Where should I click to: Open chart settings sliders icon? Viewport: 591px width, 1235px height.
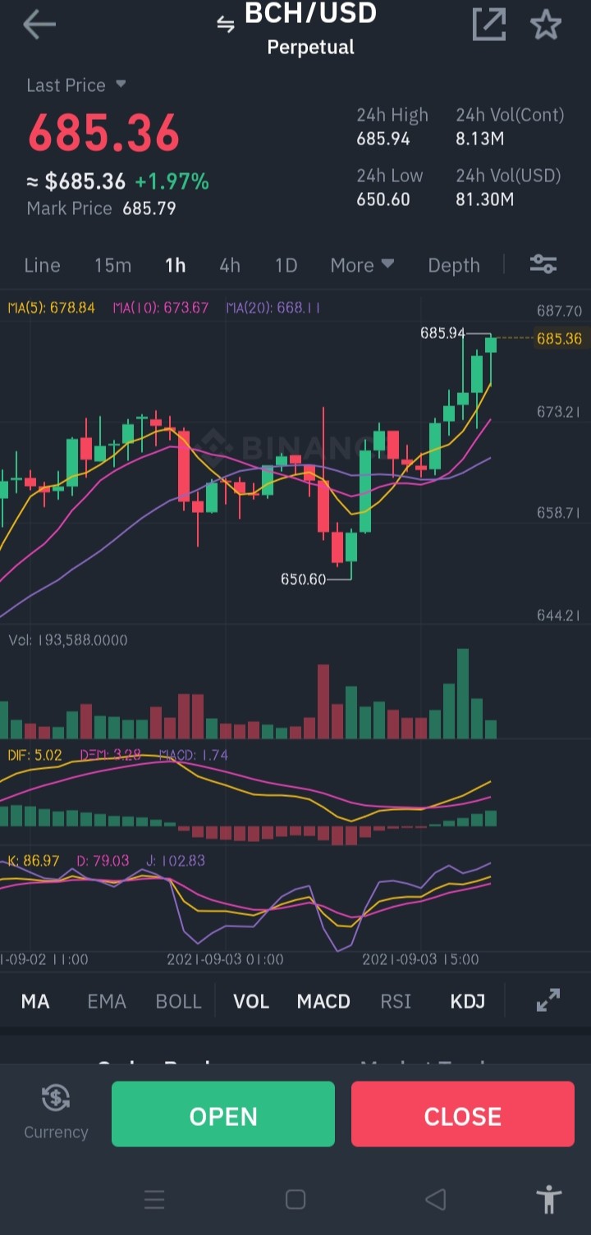pos(543,264)
